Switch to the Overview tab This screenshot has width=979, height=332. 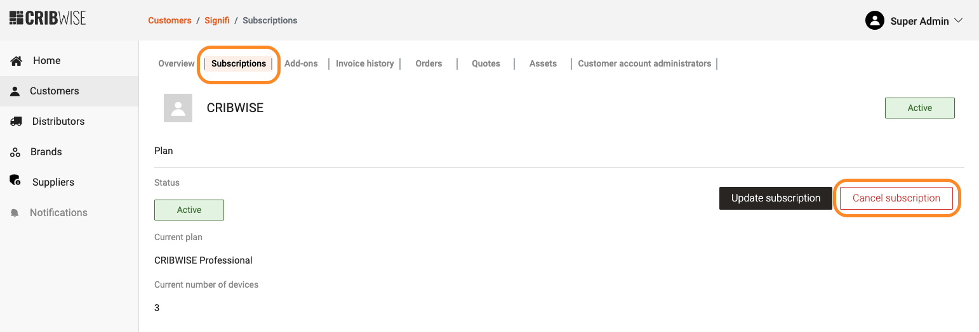coord(176,63)
